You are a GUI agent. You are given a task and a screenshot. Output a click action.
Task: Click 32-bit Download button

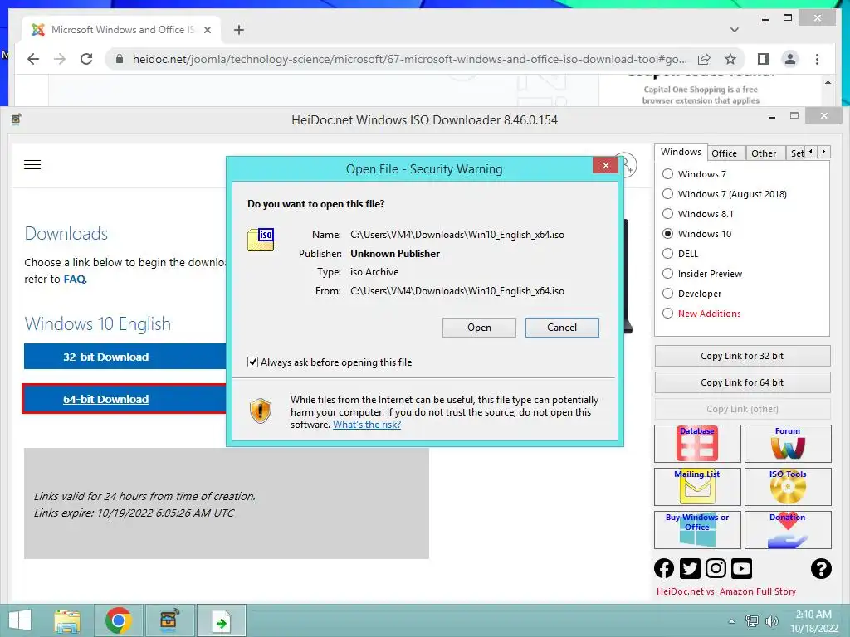[x=125, y=357]
